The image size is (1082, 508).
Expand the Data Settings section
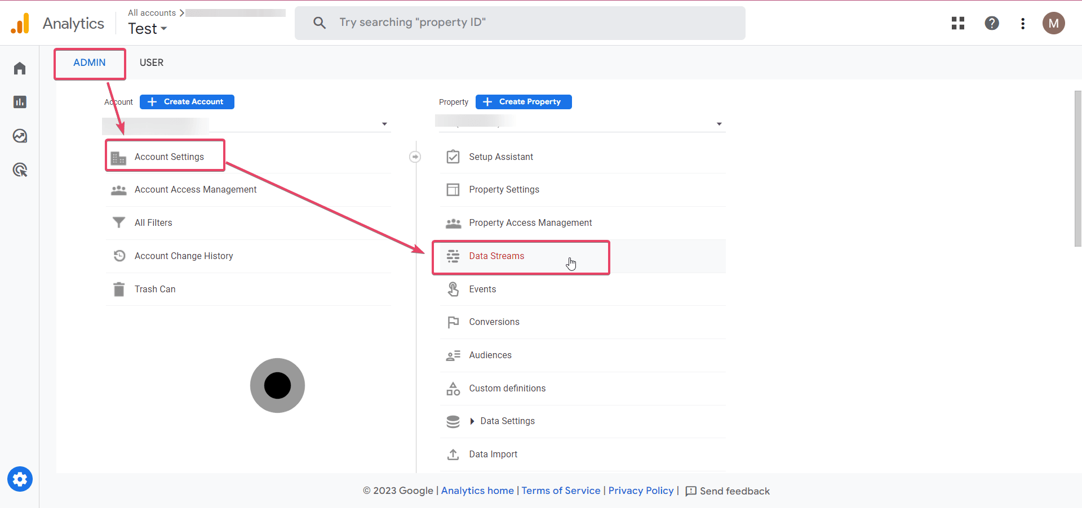point(472,421)
